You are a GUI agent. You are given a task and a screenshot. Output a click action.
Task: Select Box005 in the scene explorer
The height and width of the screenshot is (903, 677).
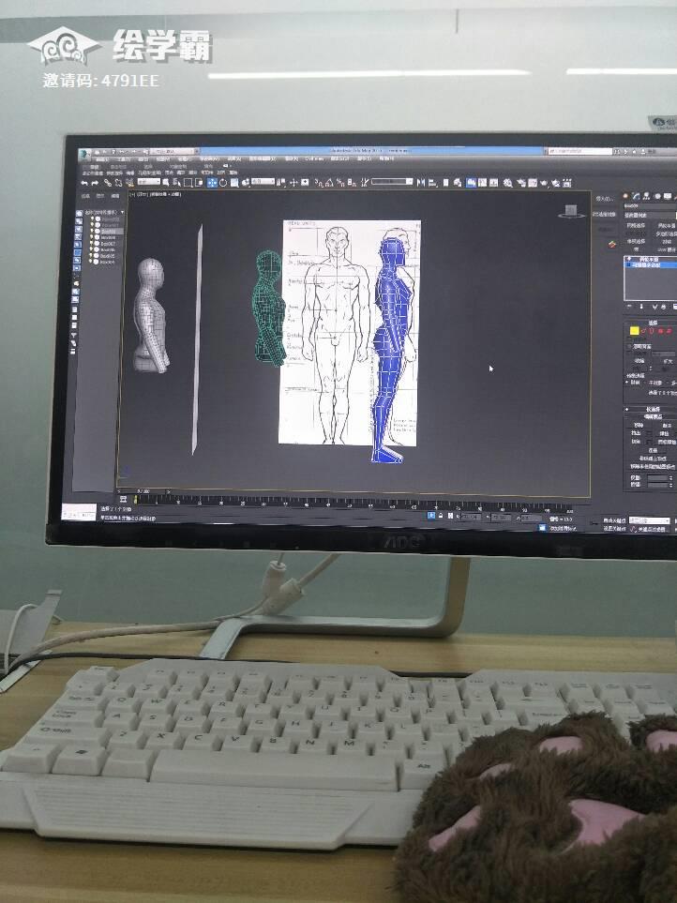(x=108, y=256)
